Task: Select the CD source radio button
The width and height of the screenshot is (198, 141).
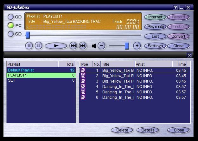Action: tap(11, 17)
